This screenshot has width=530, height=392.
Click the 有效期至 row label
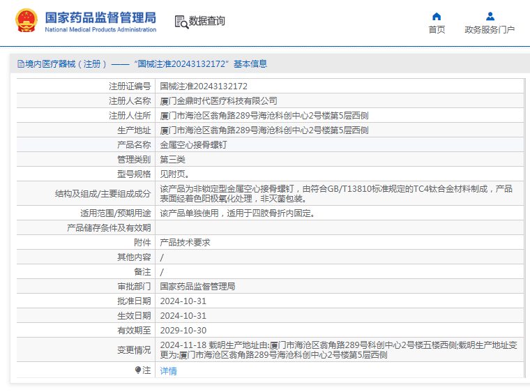click(134, 331)
